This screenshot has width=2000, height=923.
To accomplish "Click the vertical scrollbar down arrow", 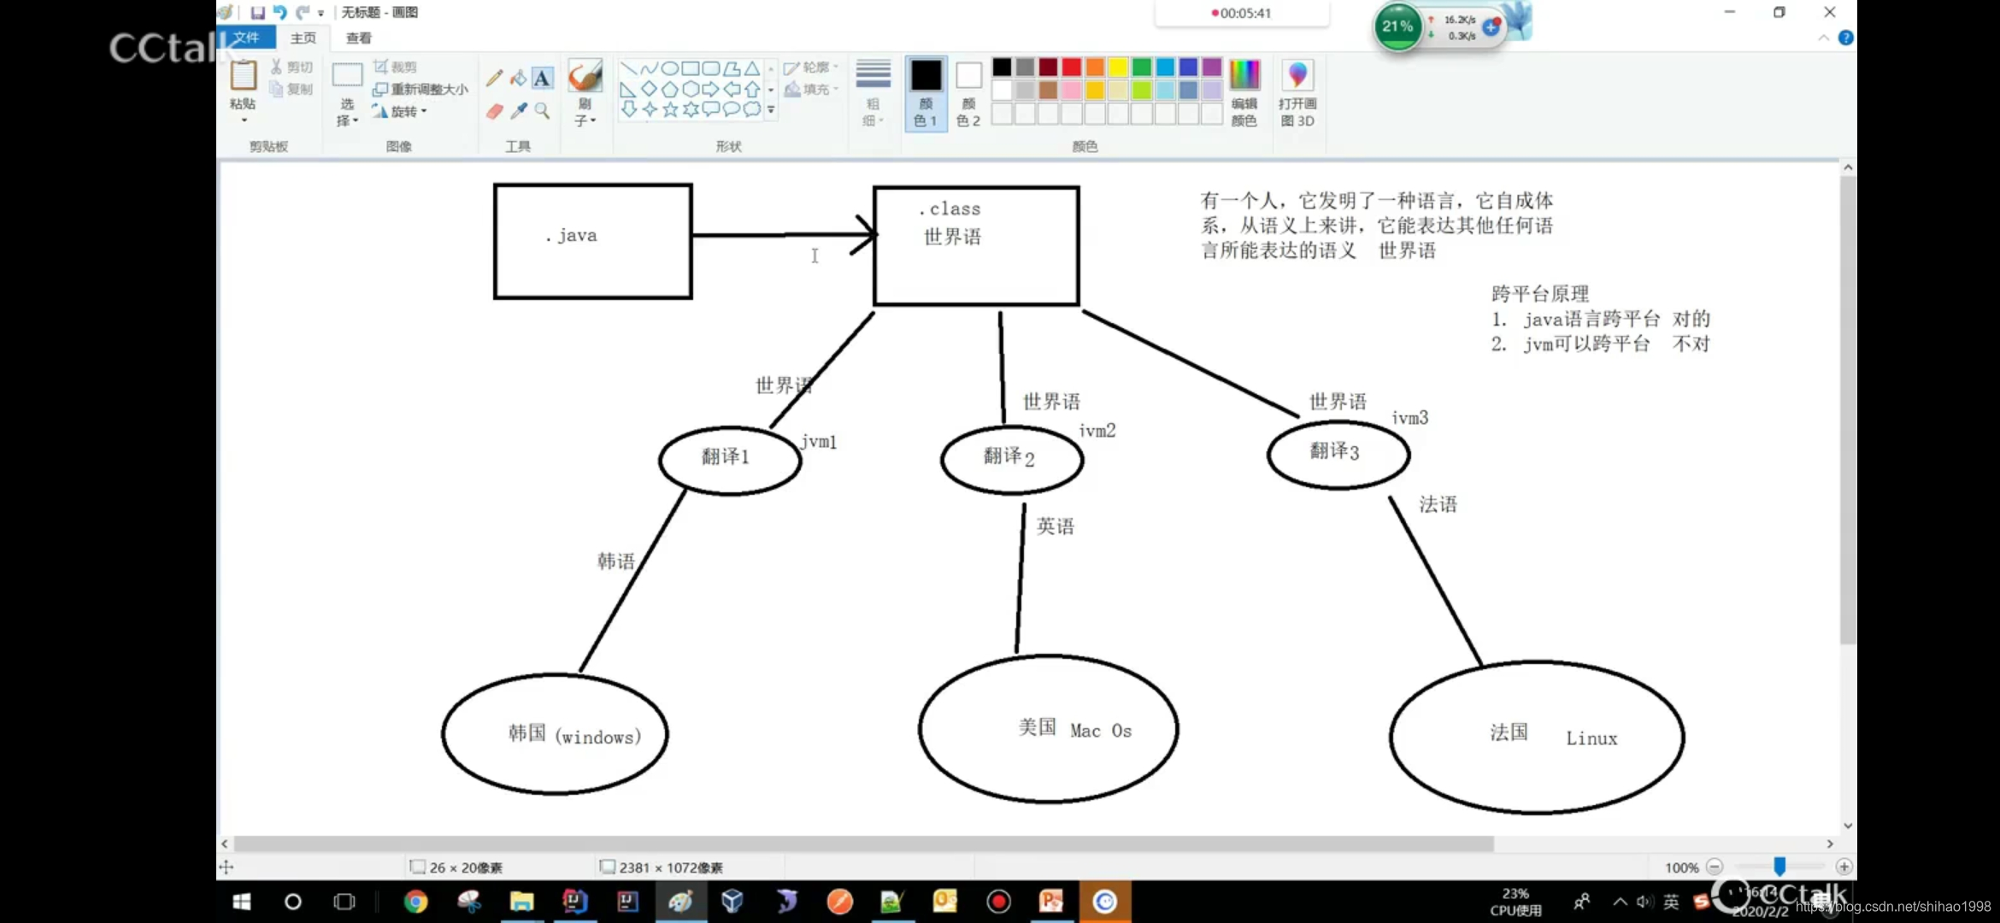I will pyautogui.click(x=1848, y=826).
